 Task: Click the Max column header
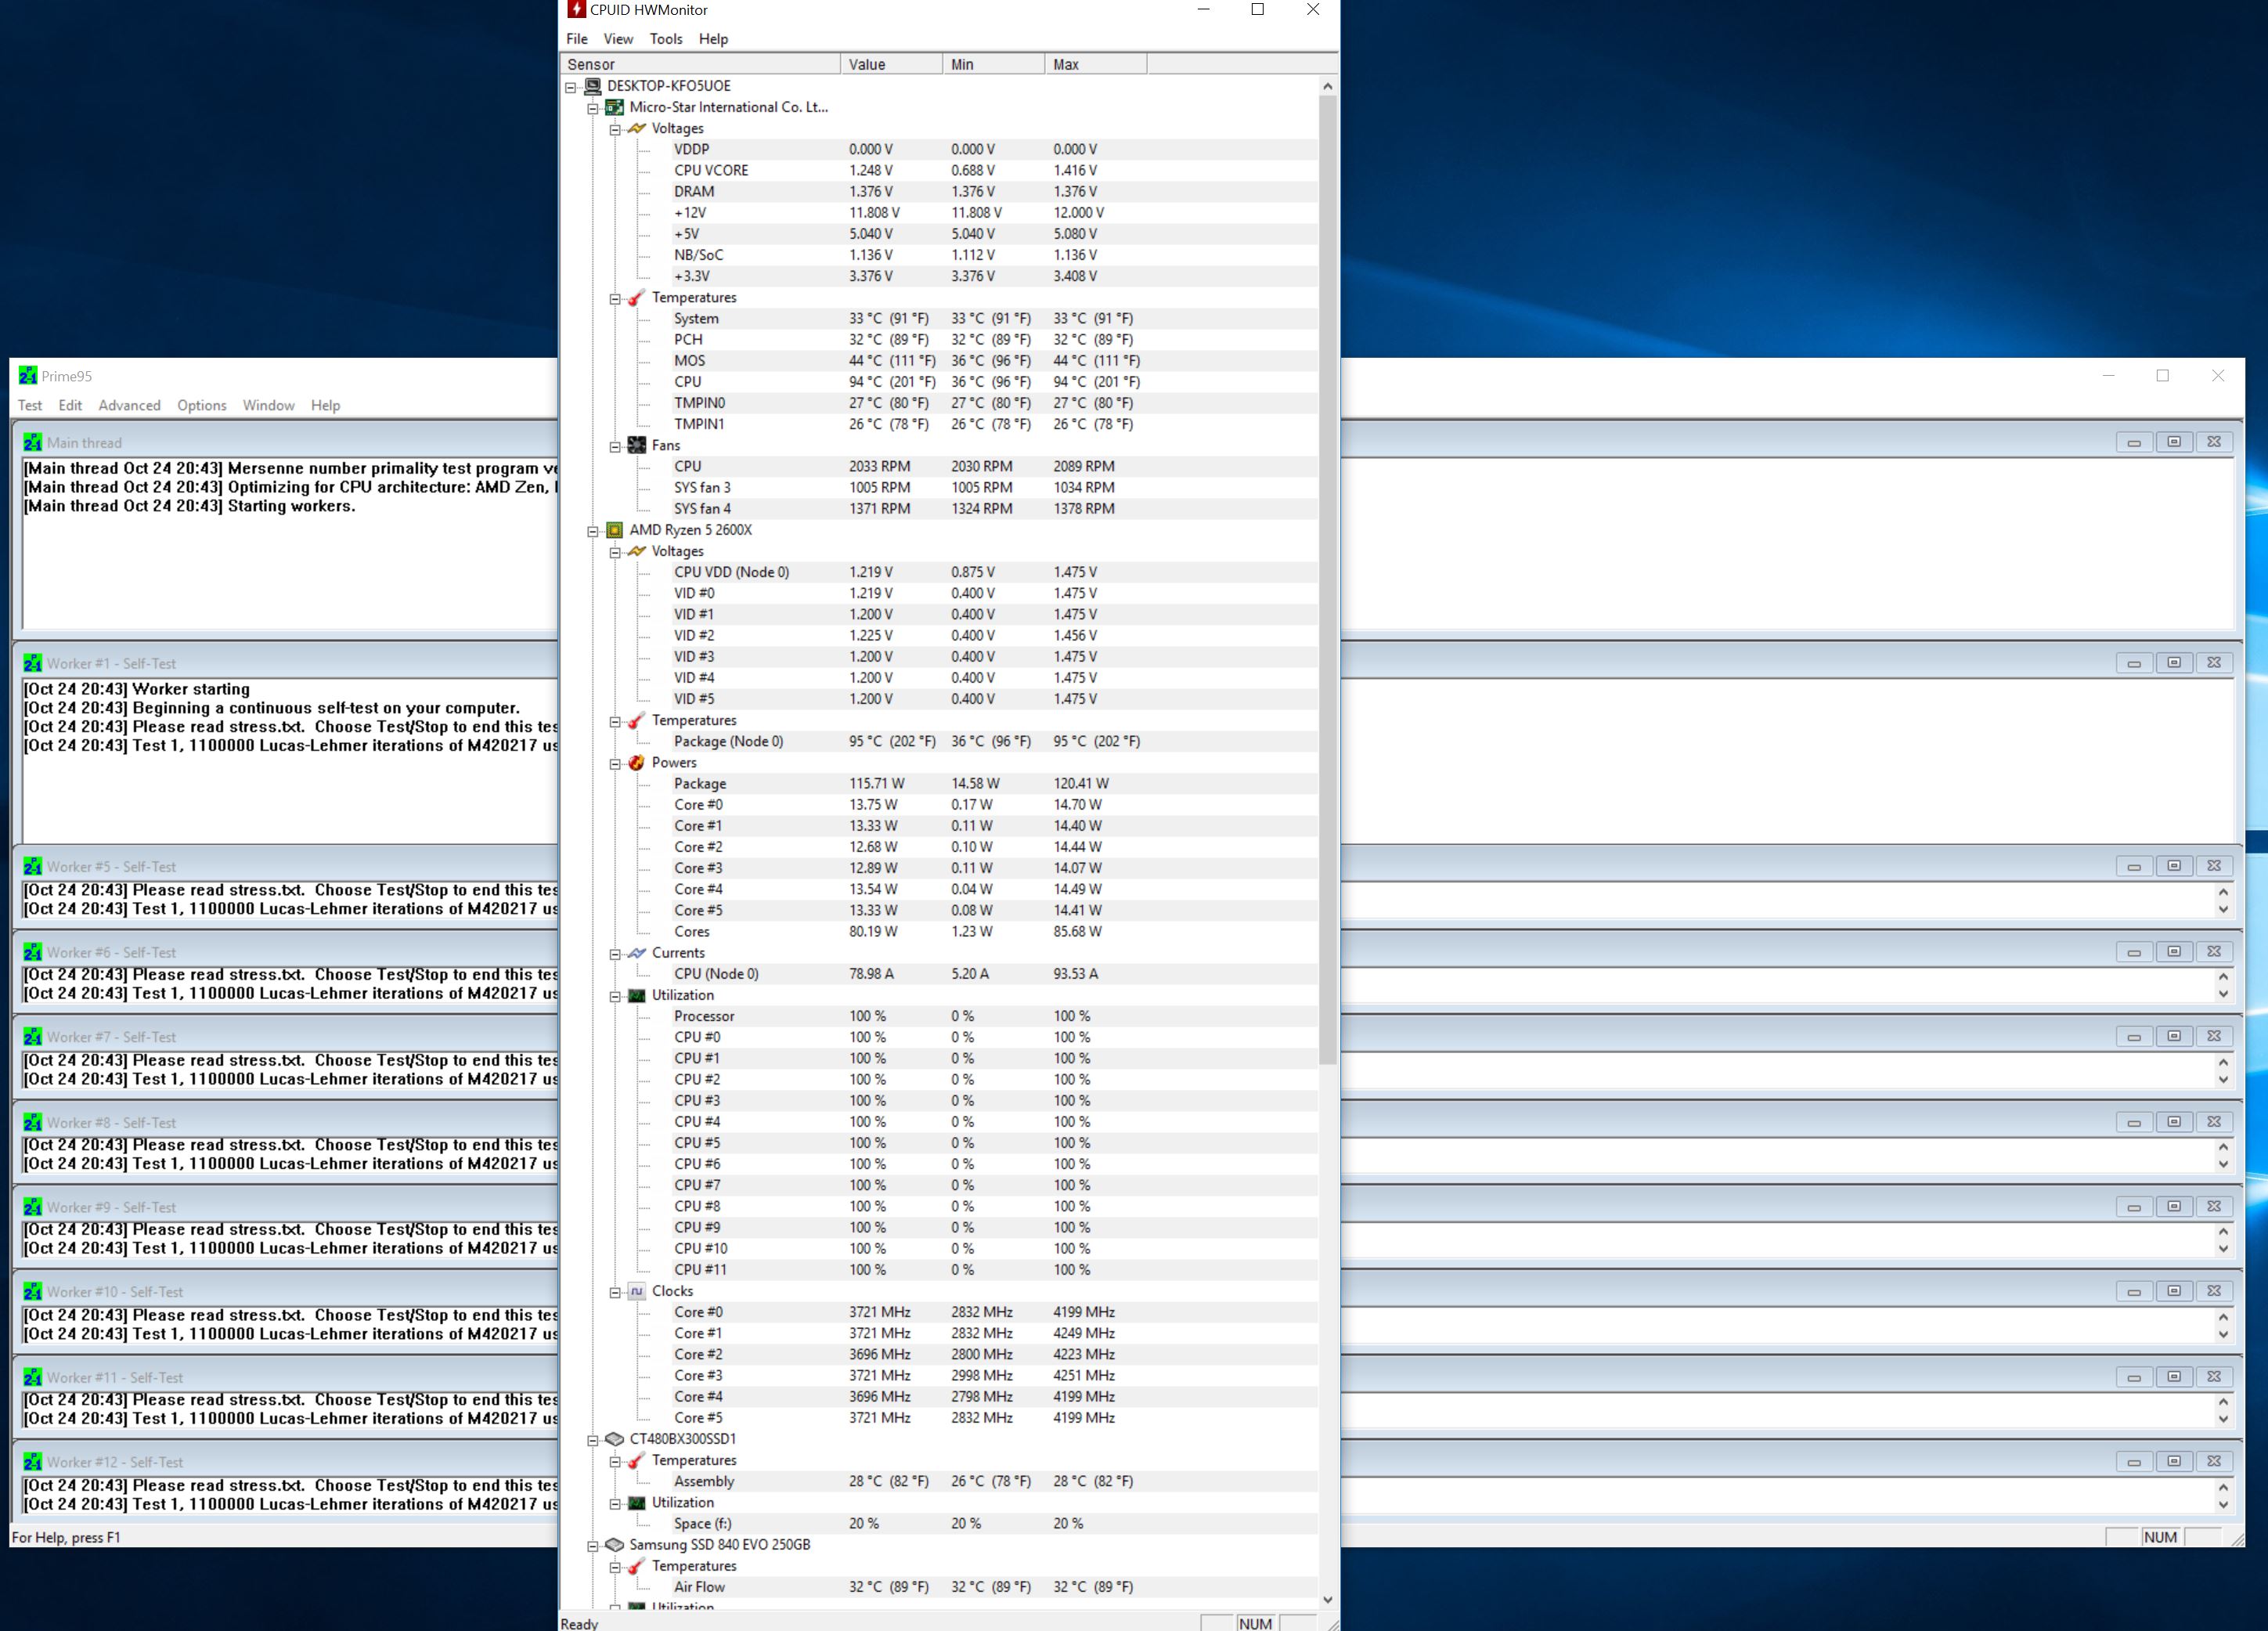click(x=1094, y=64)
